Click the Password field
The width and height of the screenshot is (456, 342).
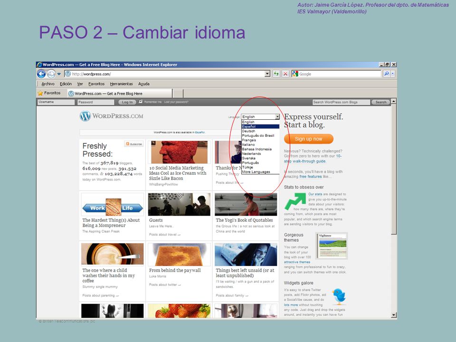(x=95, y=102)
